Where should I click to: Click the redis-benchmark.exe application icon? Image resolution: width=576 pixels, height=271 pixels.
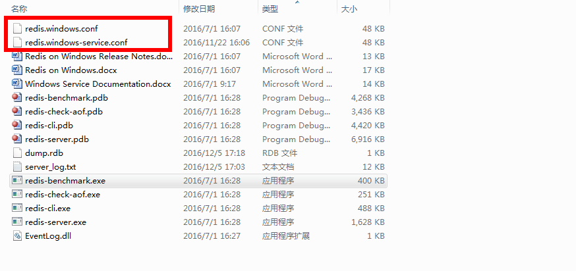click(x=17, y=181)
